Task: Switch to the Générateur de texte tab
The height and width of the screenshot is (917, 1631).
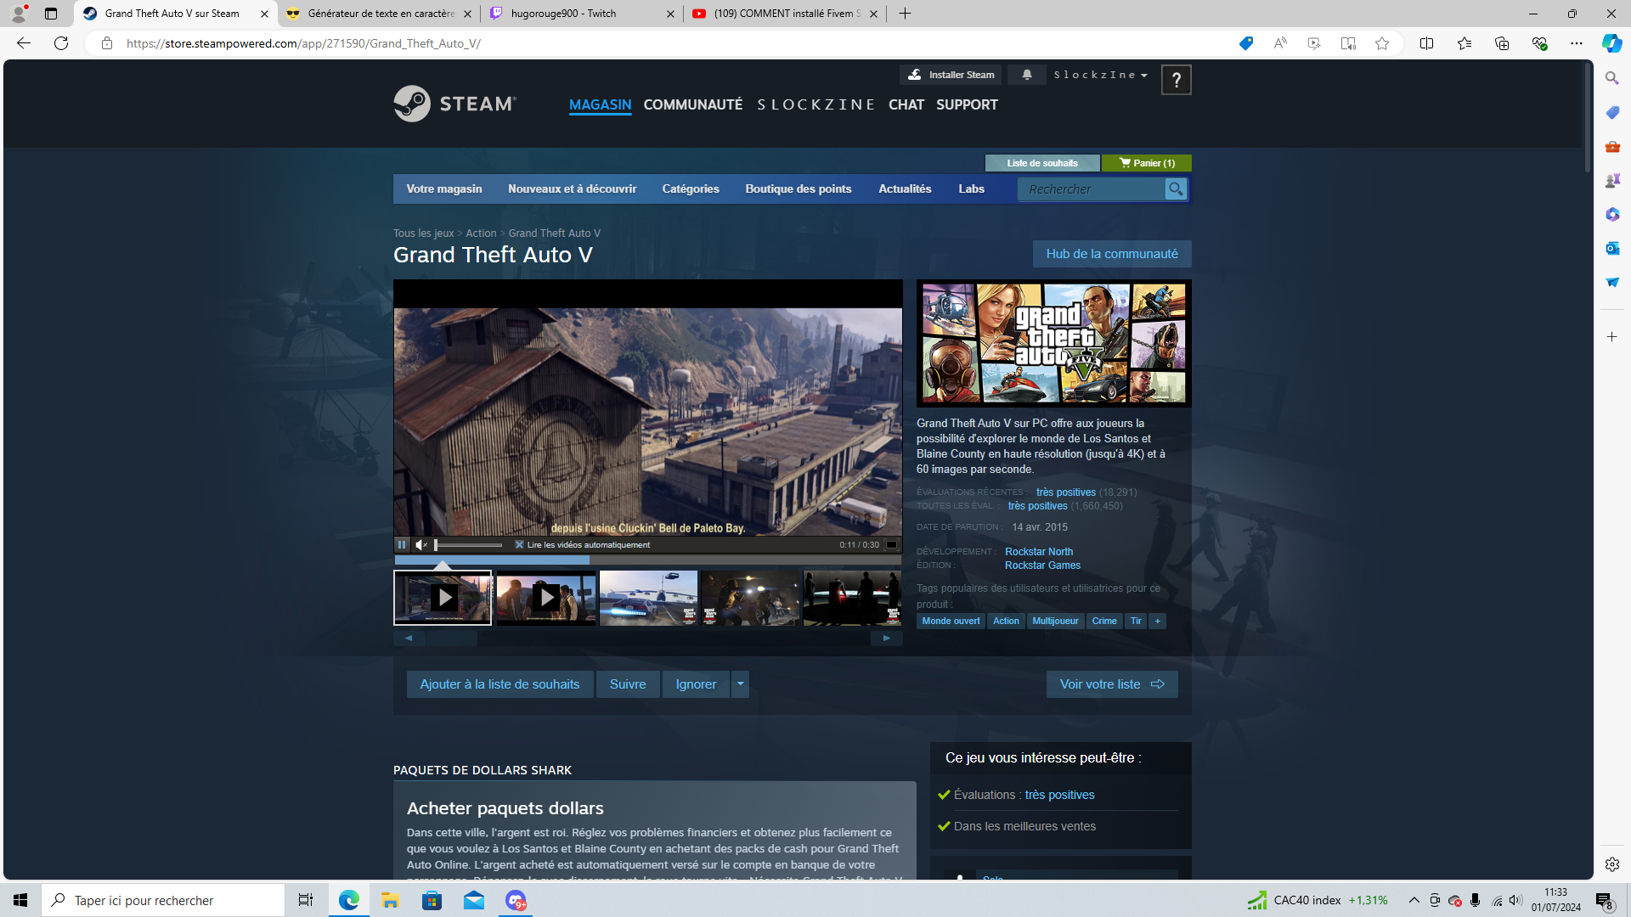Action: pyautogui.click(x=381, y=14)
